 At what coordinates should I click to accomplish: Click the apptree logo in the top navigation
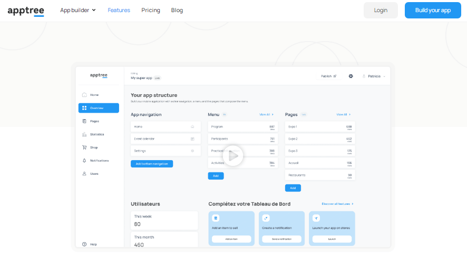tap(26, 11)
